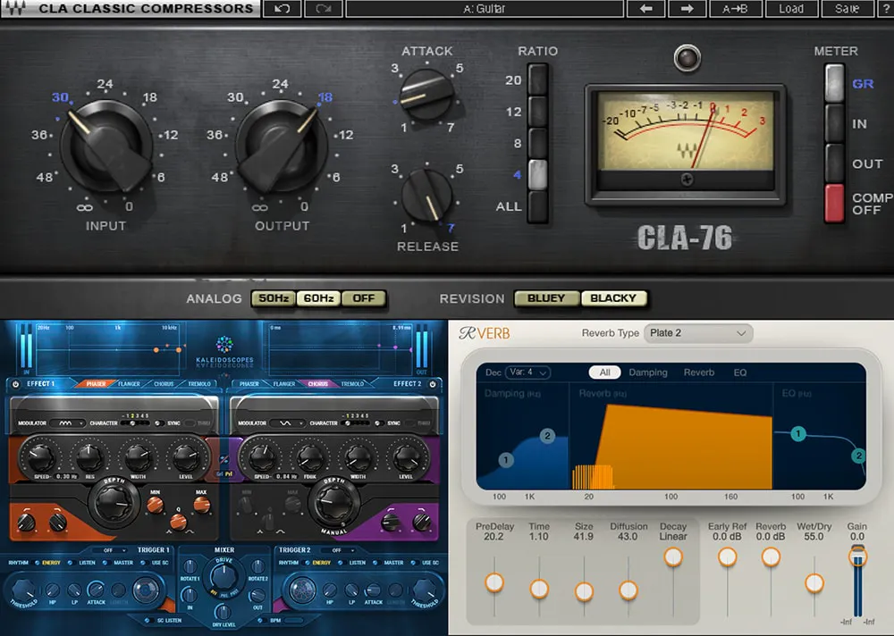Open the Dec Var: 4 dropdown
The width and height of the screenshot is (894, 636).
coord(528,372)
